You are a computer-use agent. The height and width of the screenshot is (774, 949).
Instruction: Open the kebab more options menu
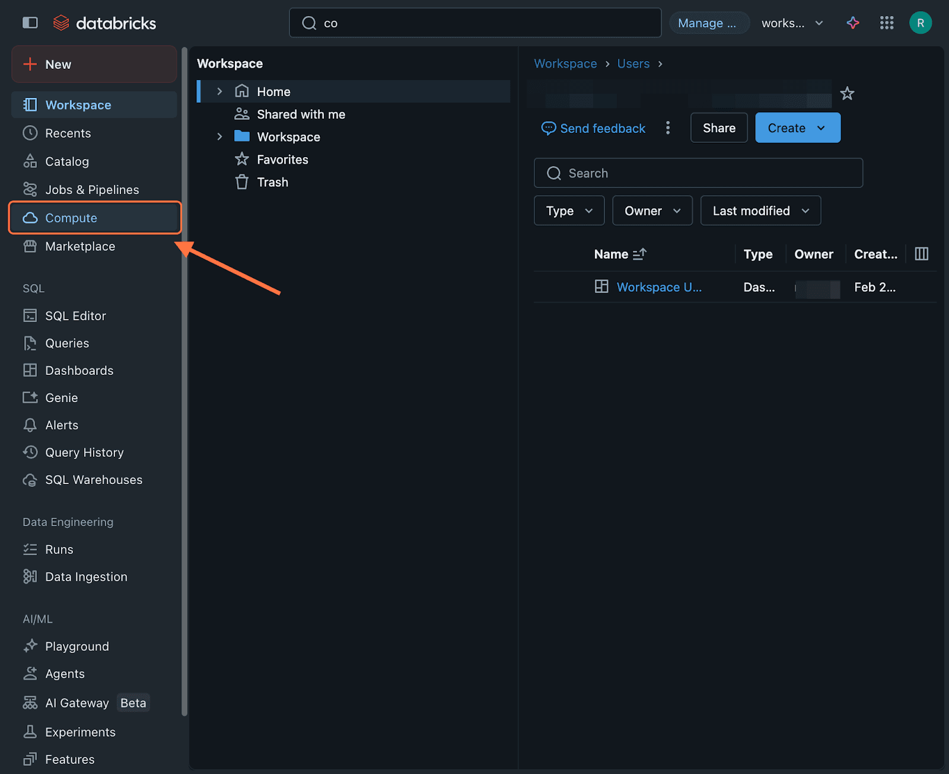point(668,128)
